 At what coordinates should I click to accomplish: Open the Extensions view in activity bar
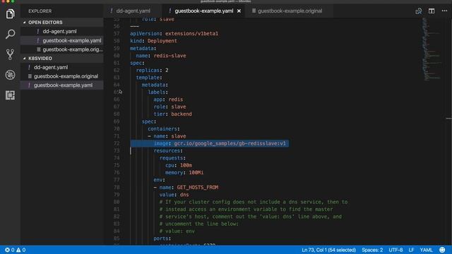pos(10,95)
